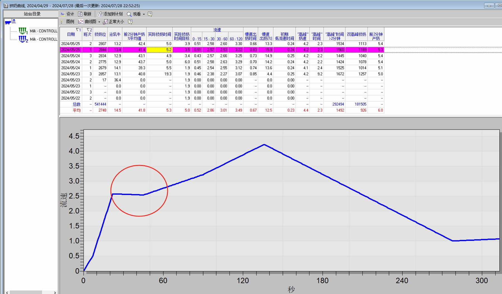Select the green Milk-CONTROLL 1 tree item

(x=38, y=31)
